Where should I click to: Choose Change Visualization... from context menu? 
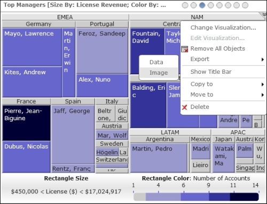(223, 28)
